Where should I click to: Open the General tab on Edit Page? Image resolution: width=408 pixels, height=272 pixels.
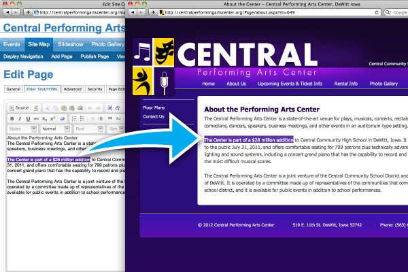click(14, 89)
